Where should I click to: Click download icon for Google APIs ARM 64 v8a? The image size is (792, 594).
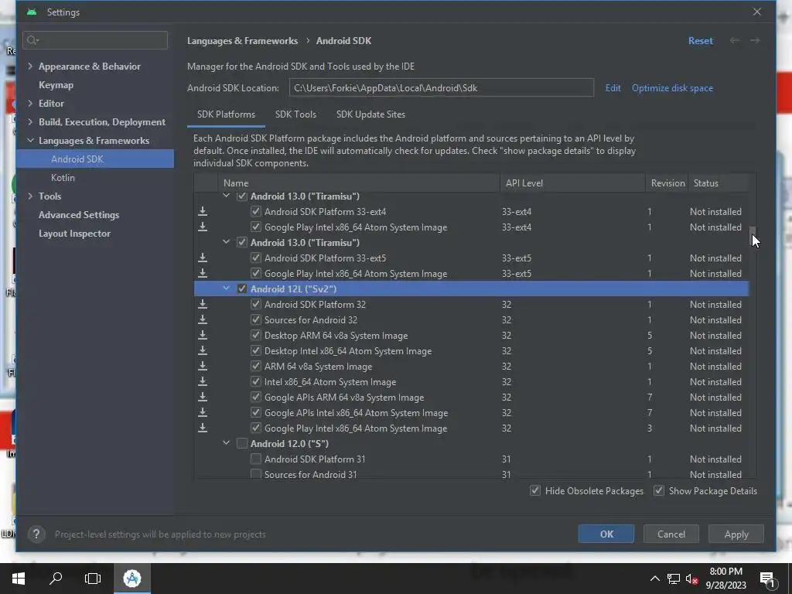click(x=203, y=398)
